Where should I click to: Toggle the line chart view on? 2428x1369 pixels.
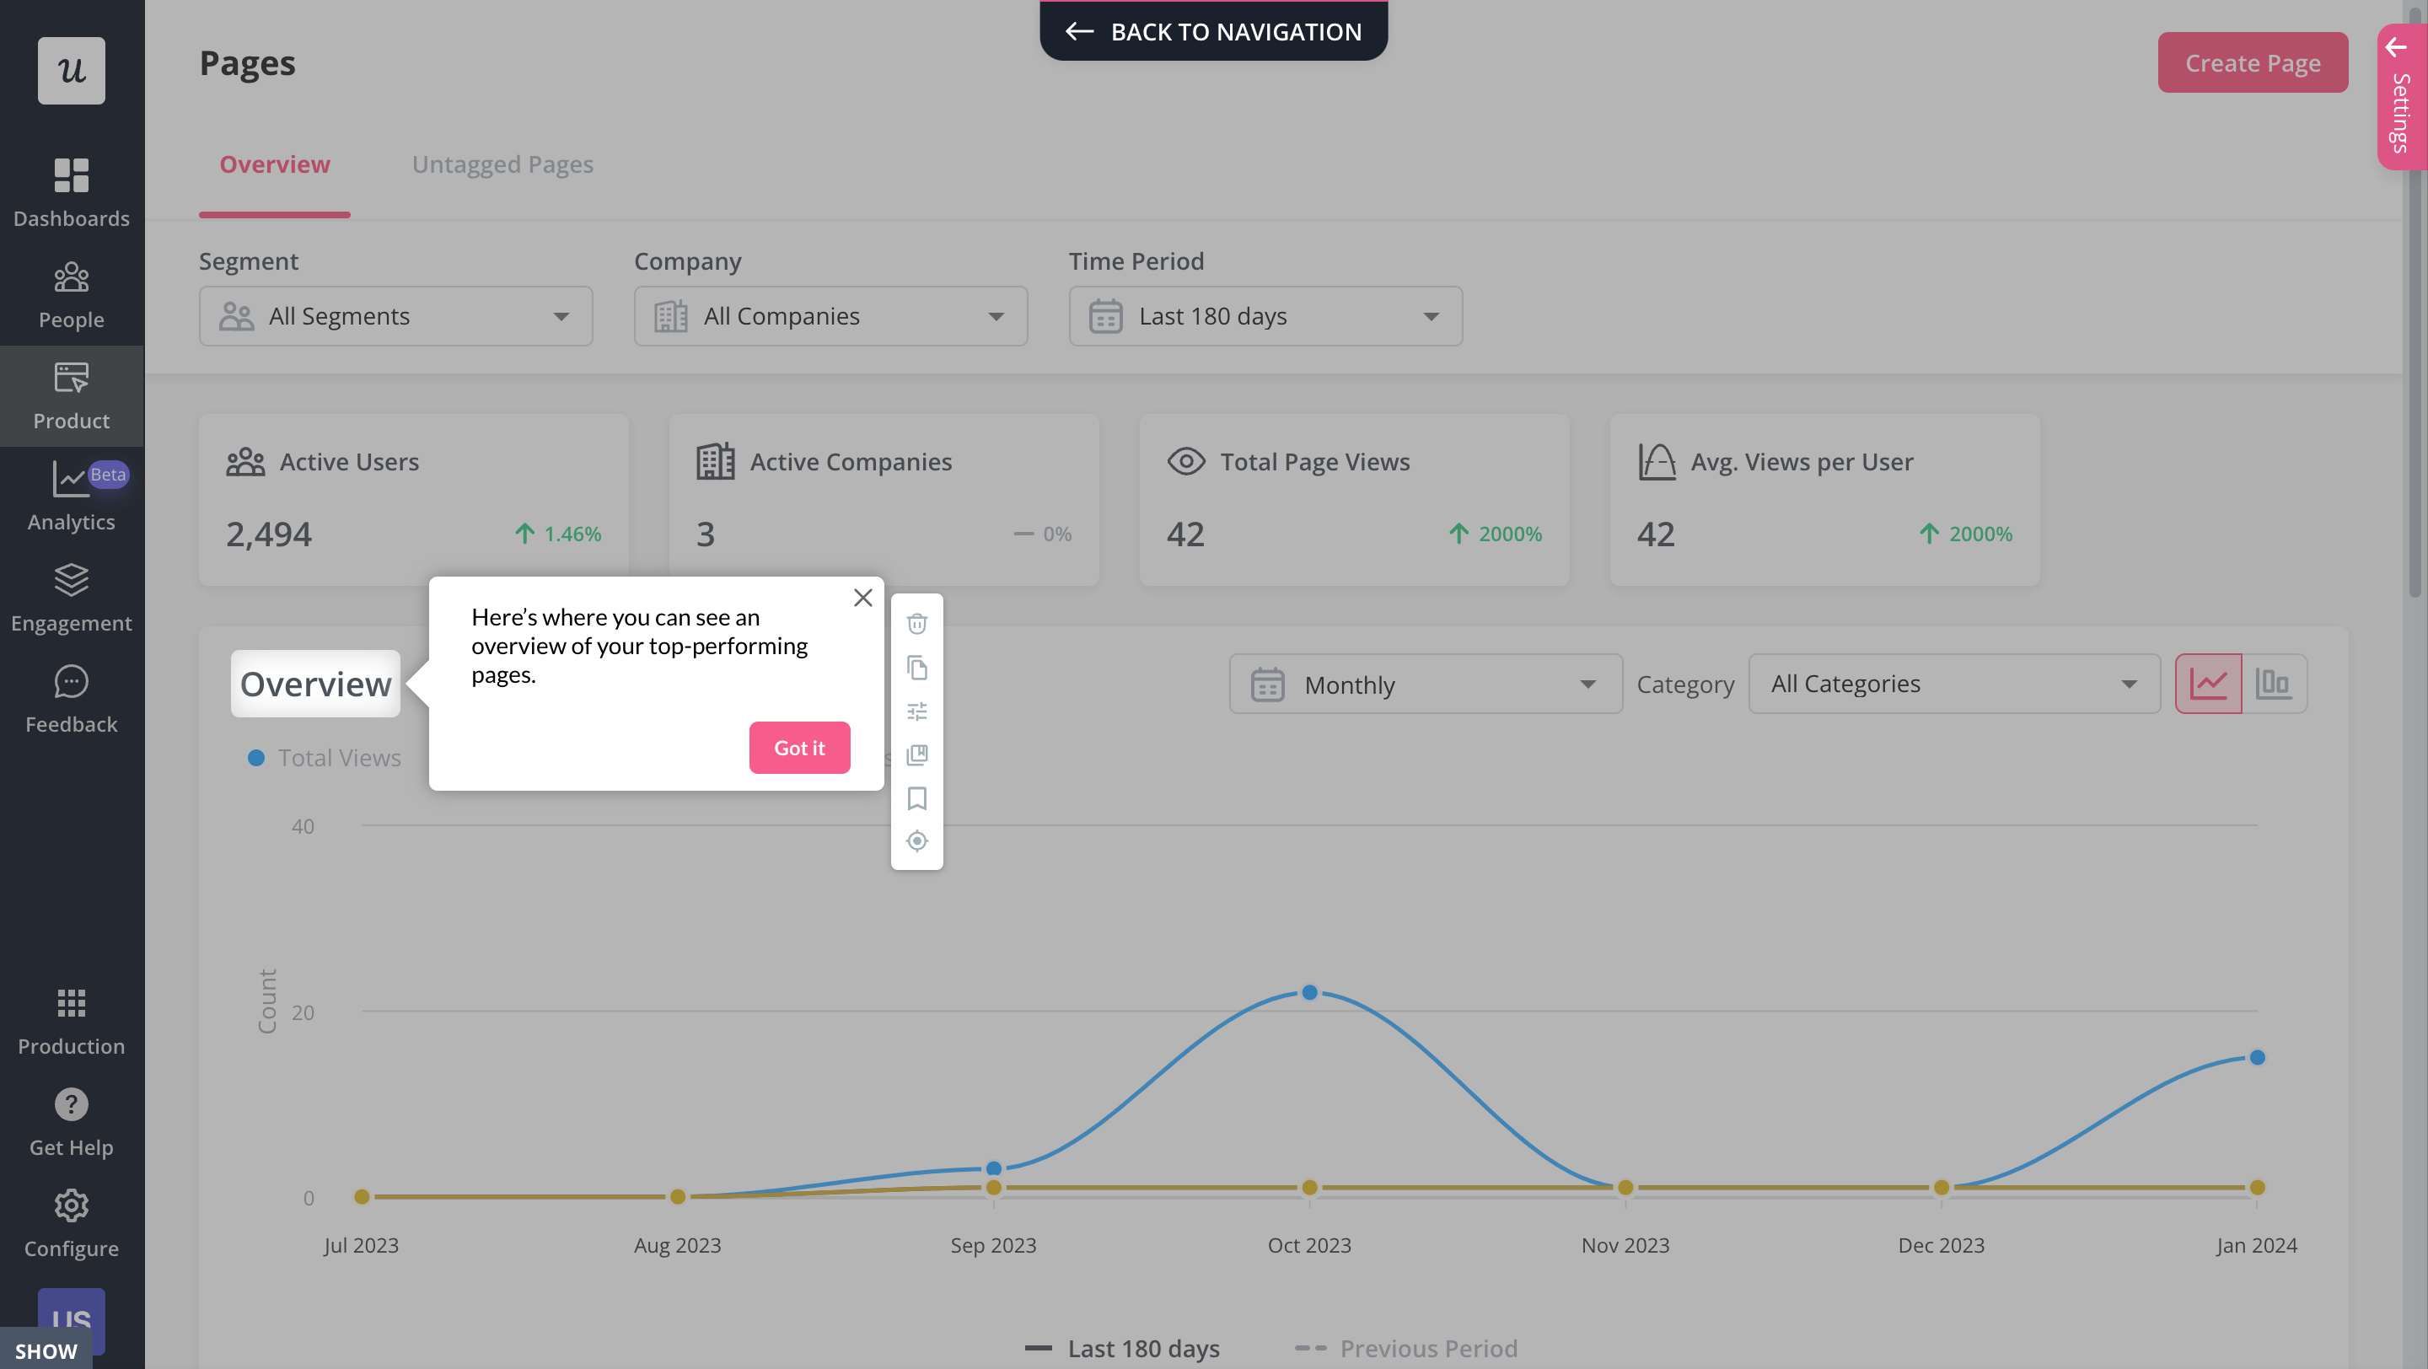point(2210,683)
